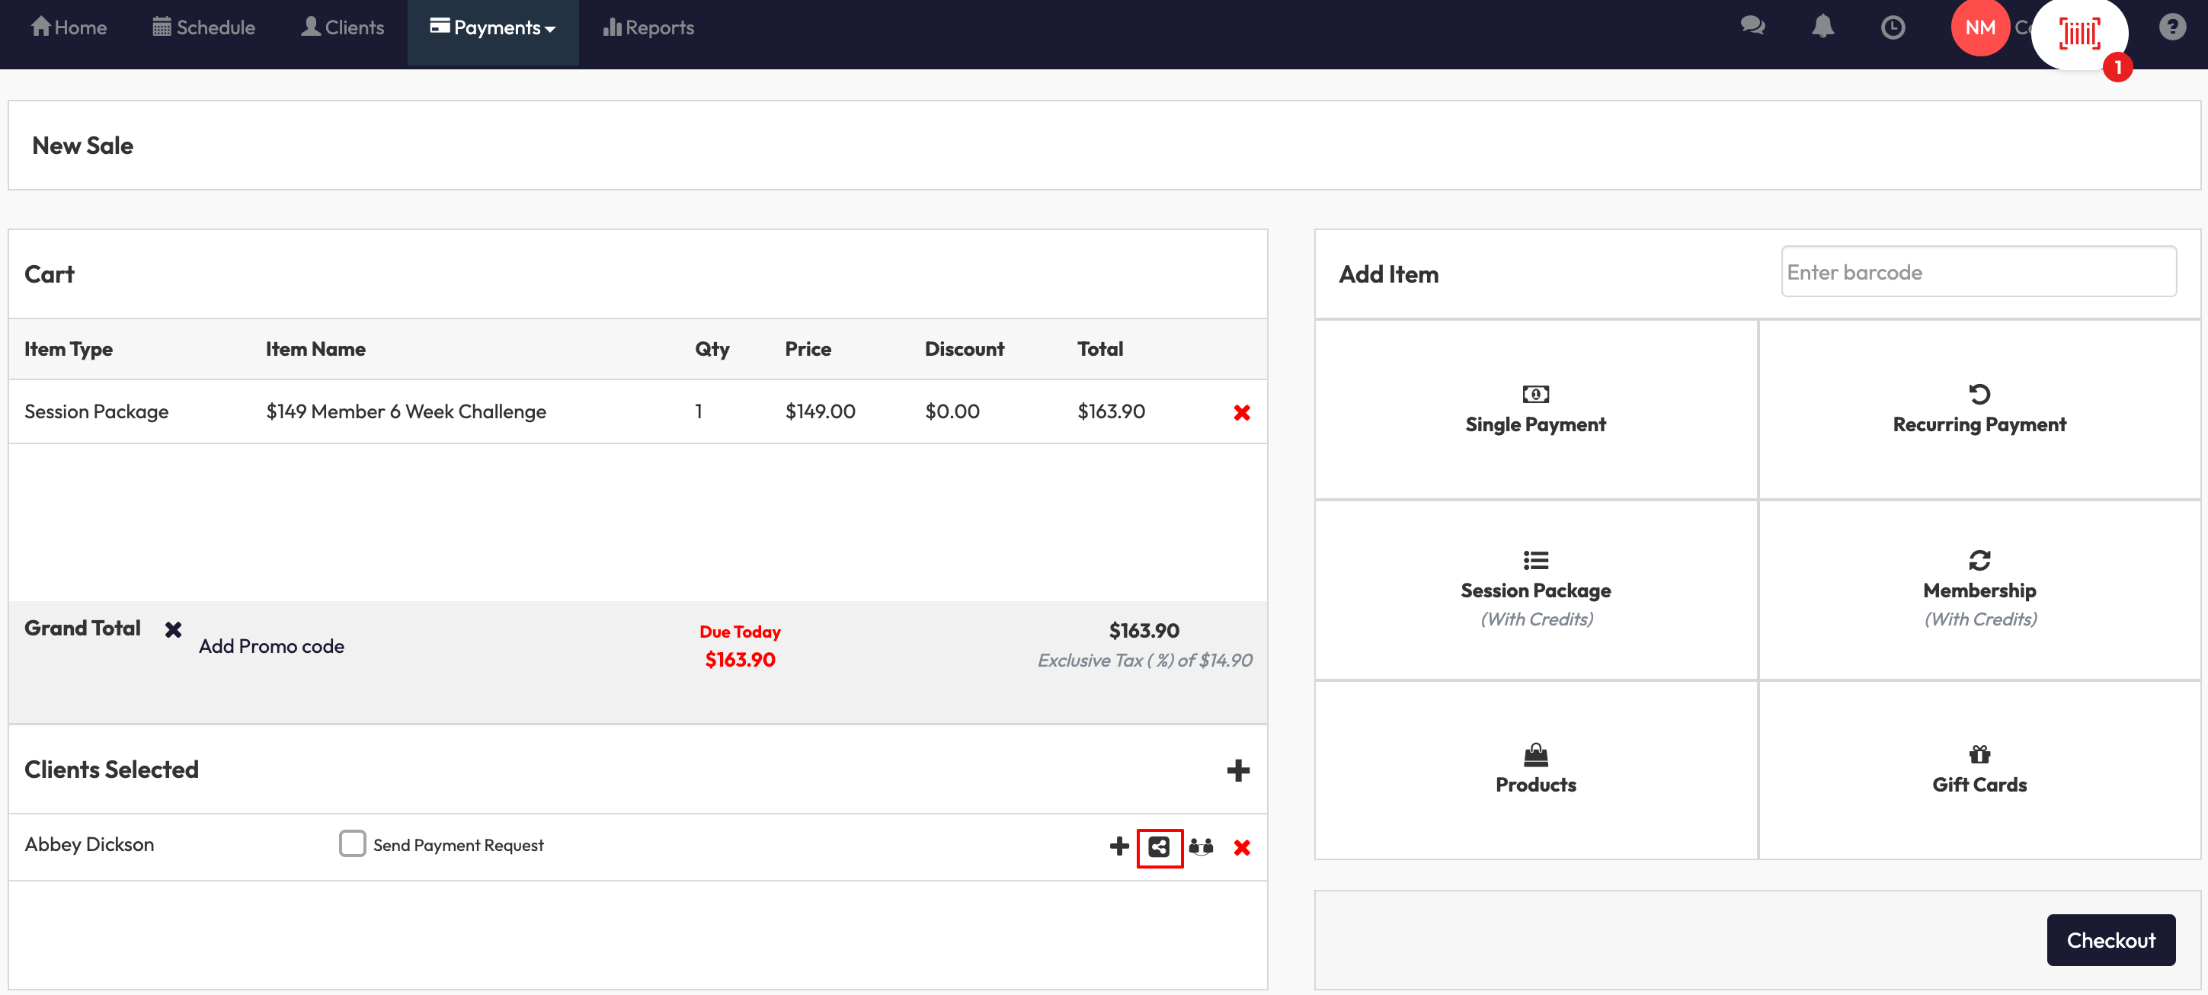Open the help question mark icon

tap(2171, 27)
